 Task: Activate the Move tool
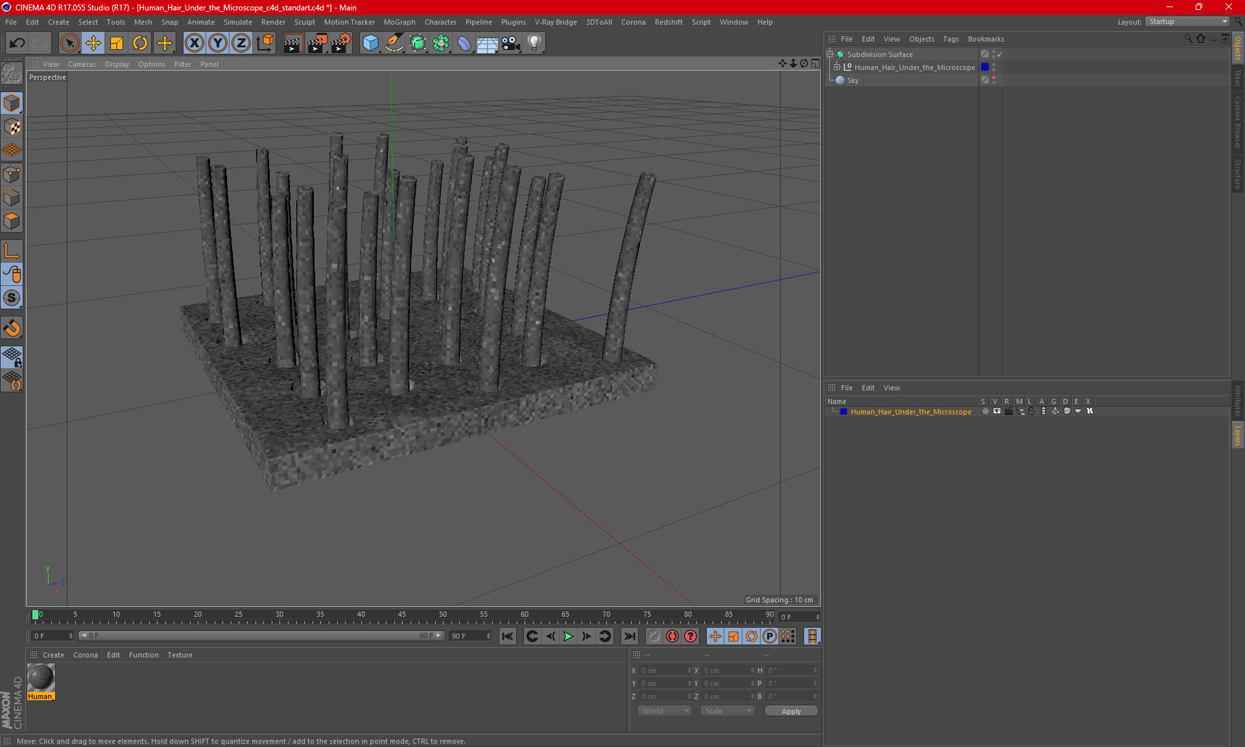click(x=93, y=43)
